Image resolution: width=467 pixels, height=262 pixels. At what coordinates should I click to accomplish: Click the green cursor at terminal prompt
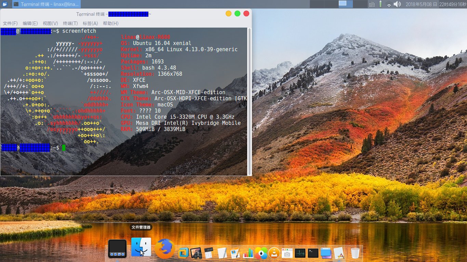tap(64, 148)
